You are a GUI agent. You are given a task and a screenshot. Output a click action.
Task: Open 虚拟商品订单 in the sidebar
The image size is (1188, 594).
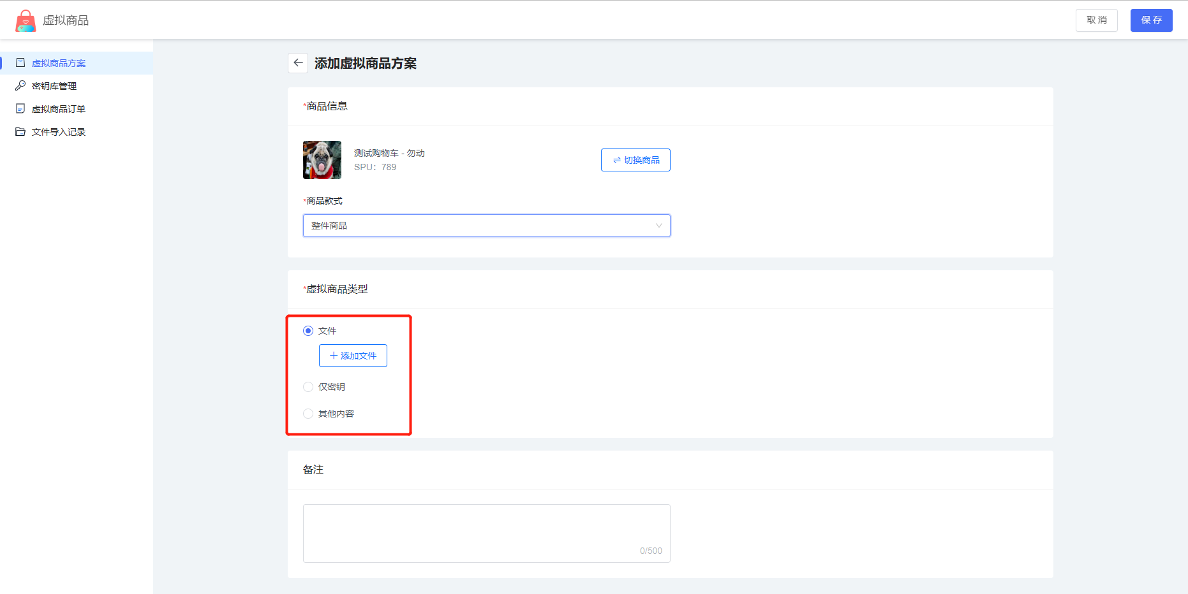tap(59, 109)
